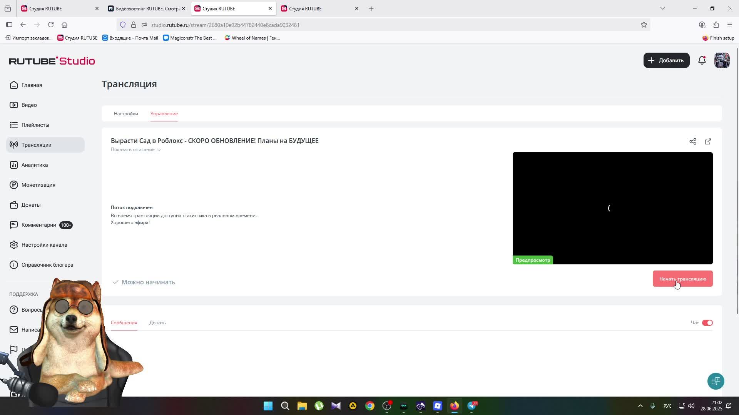Open the list all tabs dropdown

coord(663,8)
